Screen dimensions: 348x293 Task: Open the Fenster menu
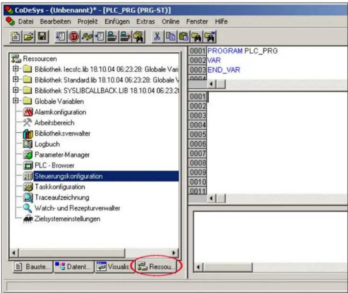(197, 22)
